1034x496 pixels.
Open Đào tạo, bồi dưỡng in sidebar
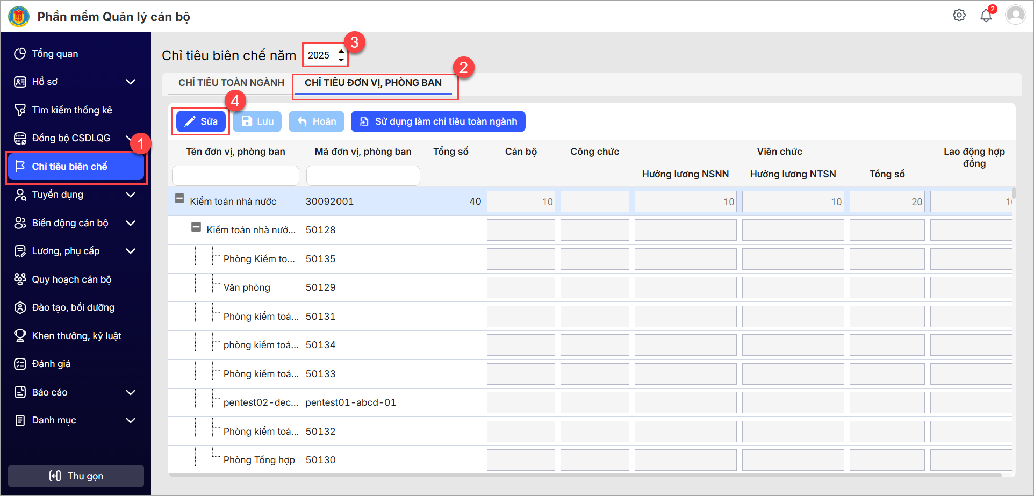click(73, 307)
